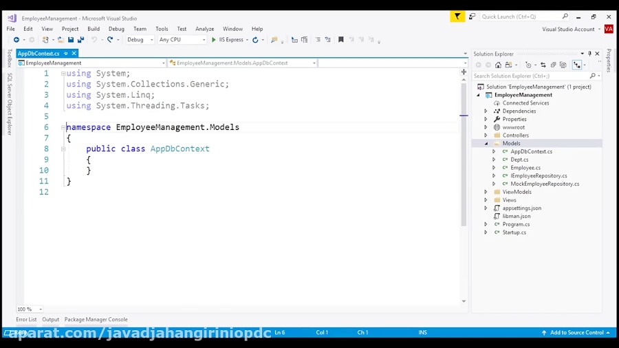
Task: Click the New Project toolbar icon
Action: click(45, 40)
